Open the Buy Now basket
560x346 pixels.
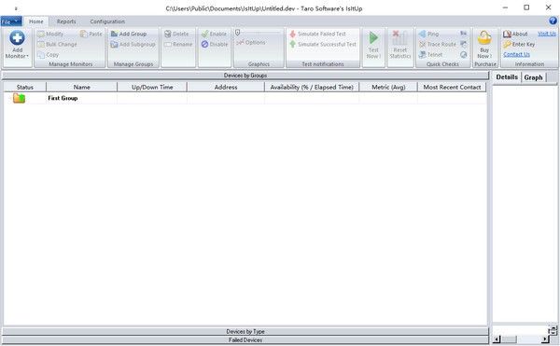pos(484,38)
